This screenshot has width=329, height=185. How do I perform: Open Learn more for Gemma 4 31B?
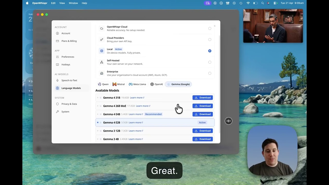point(137,98)
